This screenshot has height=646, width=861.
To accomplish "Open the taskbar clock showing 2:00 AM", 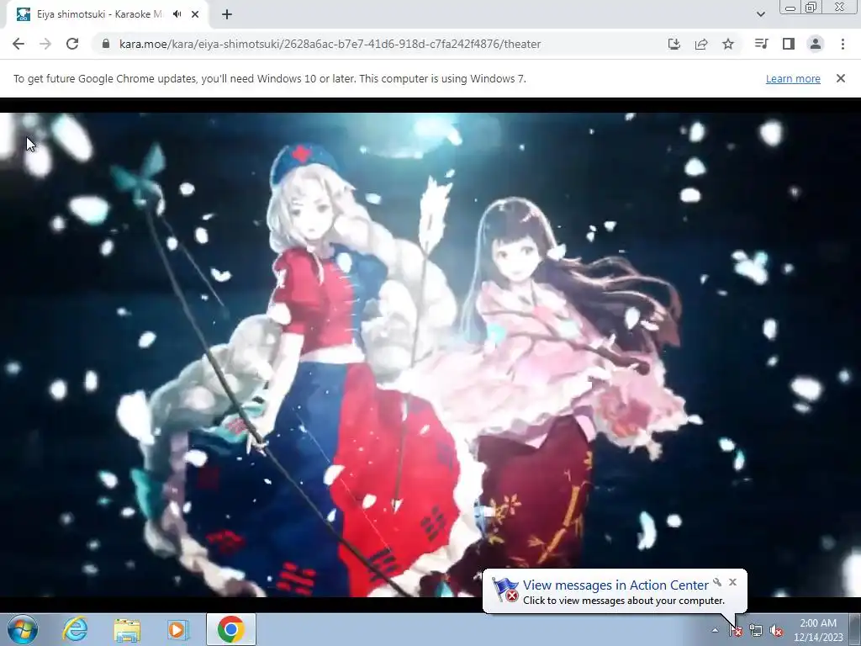I will click(818, 630).
